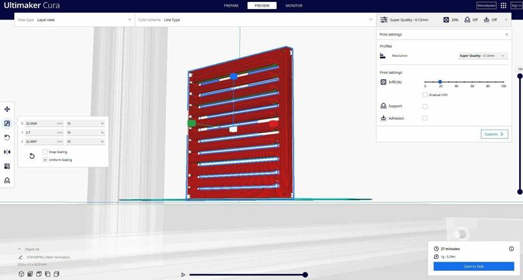
Task: Click the white uniform scale center handle
Action: [x=233, y=129]
